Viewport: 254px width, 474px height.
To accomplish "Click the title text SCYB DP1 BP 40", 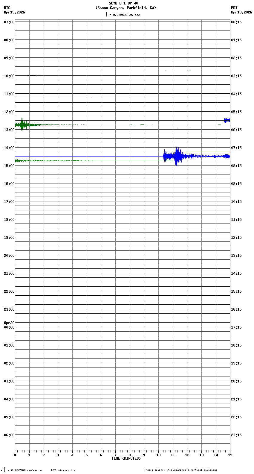I will coord(123,3).
